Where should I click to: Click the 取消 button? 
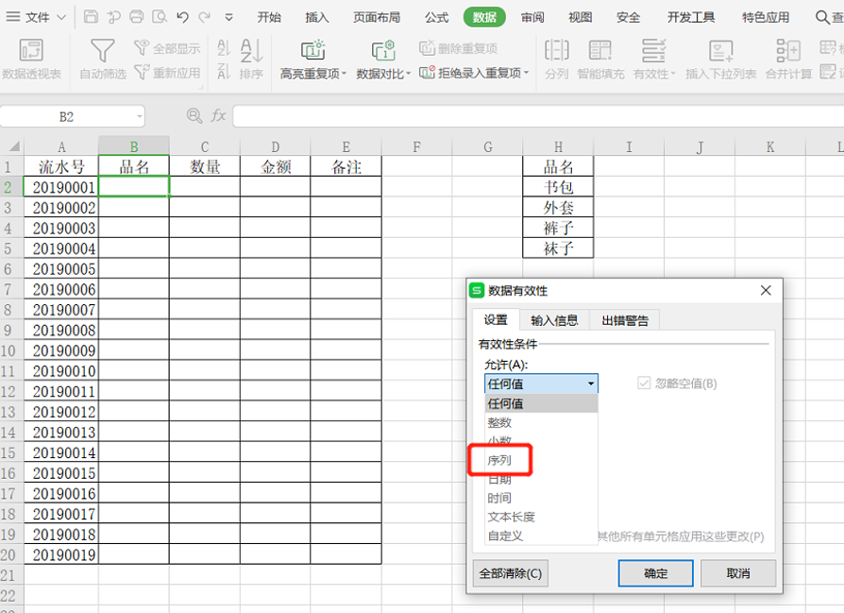click(738, 573)
